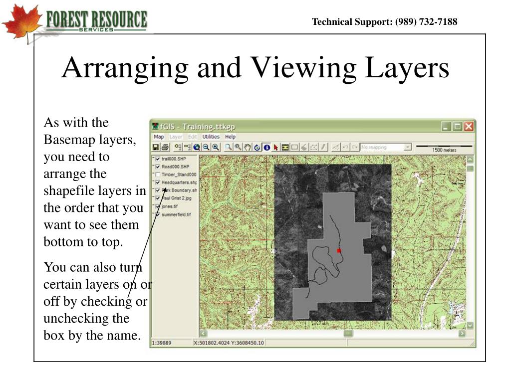
Task: Click the map horizontal scrollbar left arrow
Action: click(204, 334)
